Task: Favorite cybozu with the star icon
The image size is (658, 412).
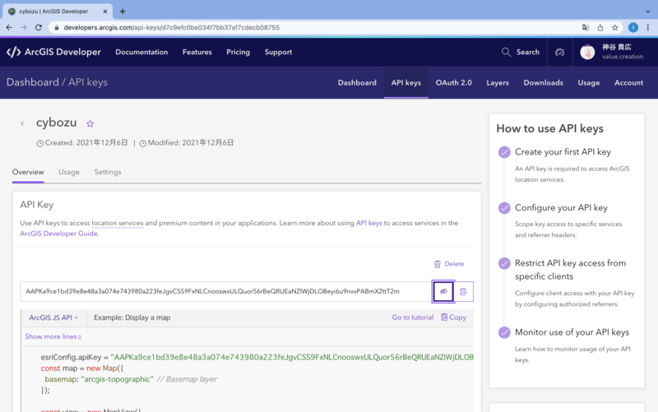Action: point(90,124)
